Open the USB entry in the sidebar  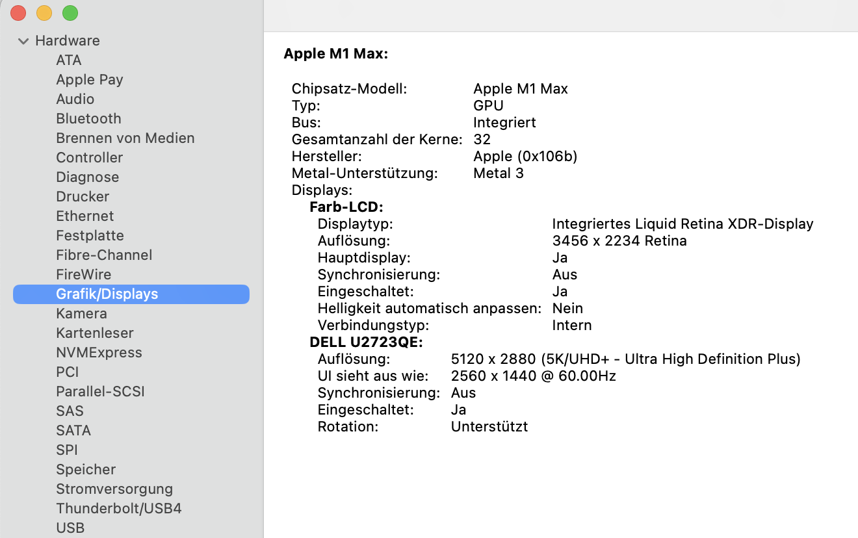coord(70,528)
